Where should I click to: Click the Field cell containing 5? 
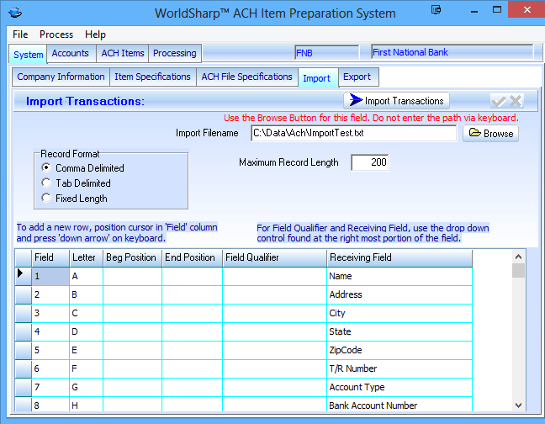tap(50, 350)
